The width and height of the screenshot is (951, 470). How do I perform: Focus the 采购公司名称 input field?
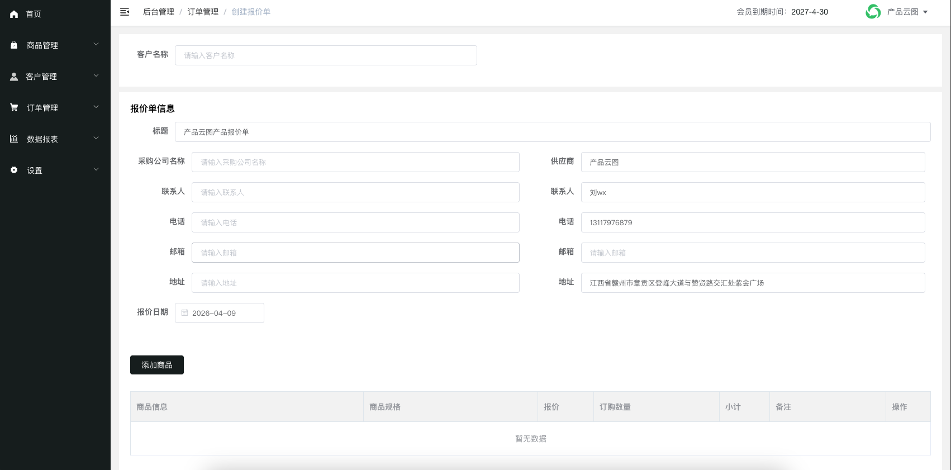point(355,162)
